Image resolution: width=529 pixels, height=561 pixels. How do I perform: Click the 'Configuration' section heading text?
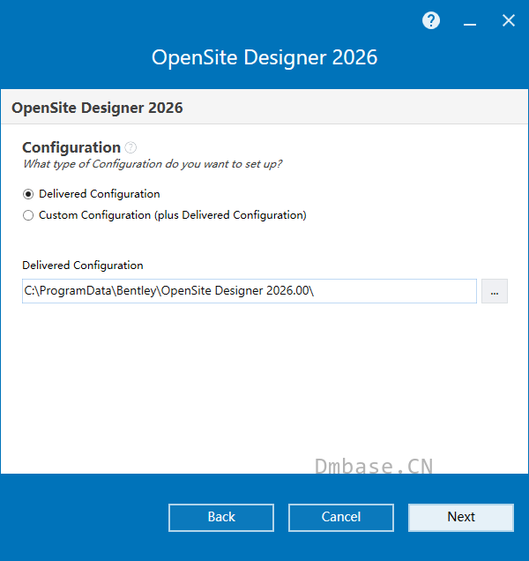71,148
